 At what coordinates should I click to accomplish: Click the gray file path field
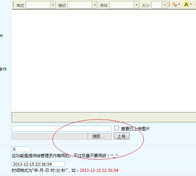50,136
